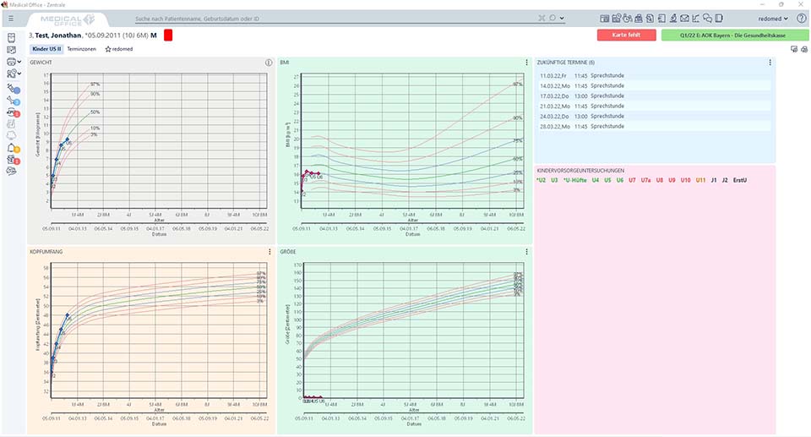Select appointment 21.03.22 Mo 11:45 Sprechstunde
Image resolution: width=811 pixels, height=437 pixels.
pos(654,107)
